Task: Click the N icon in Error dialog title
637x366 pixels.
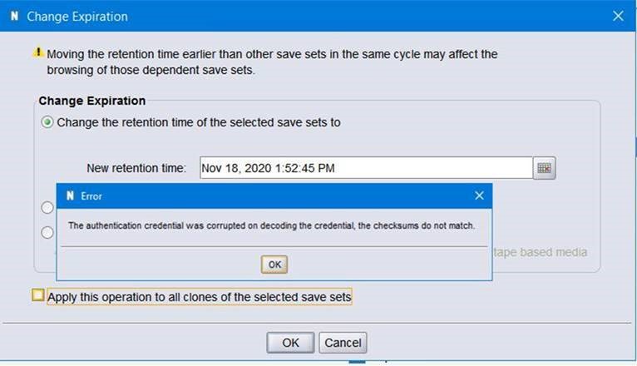Action: [x=71, y=196]
